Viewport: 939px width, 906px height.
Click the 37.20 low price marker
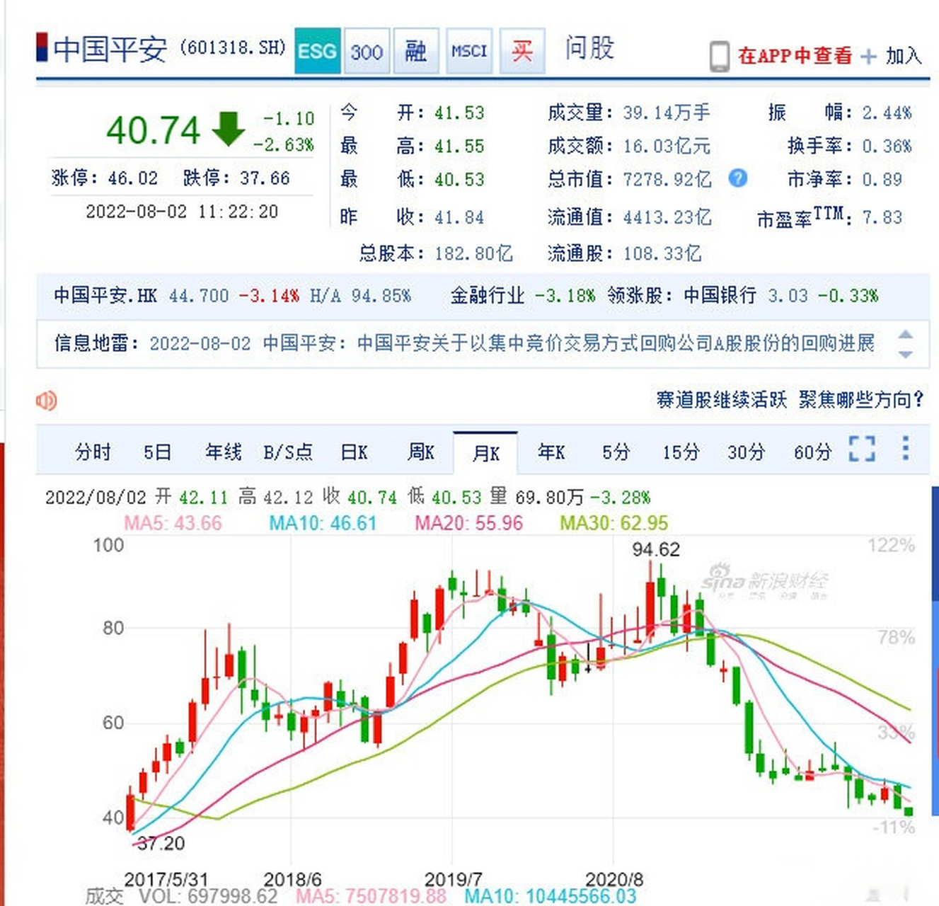[x=161, y=843]
